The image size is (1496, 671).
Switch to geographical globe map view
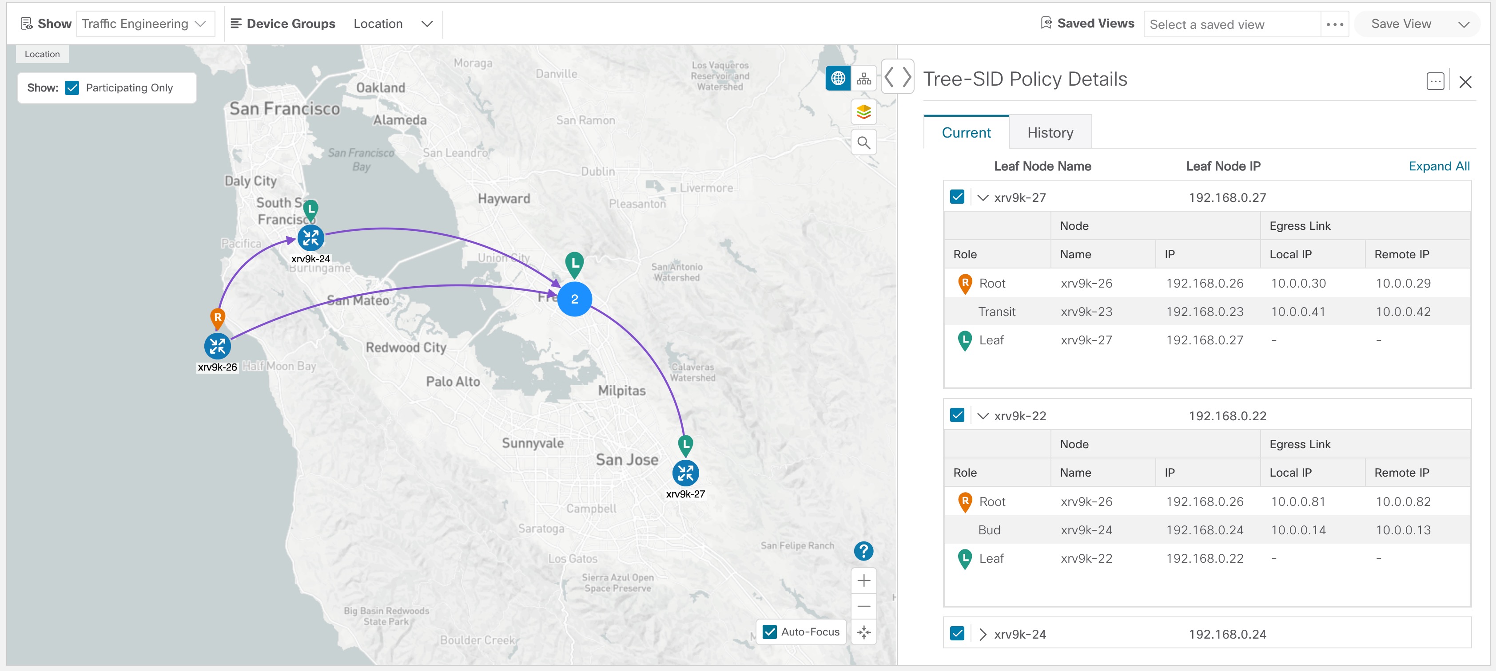point(838,79)
